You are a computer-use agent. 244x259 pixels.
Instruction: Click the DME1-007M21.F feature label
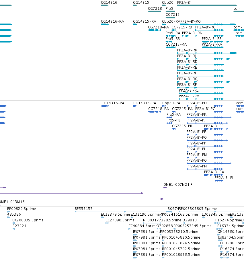(178, 185)
